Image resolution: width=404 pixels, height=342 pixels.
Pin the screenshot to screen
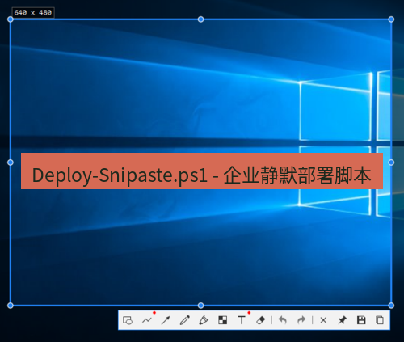(x=343, y=320)
